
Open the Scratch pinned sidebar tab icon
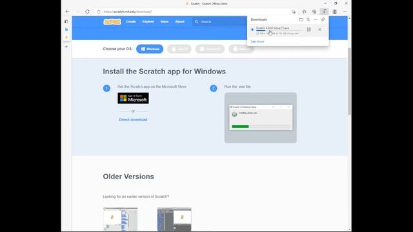66,37
